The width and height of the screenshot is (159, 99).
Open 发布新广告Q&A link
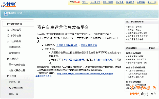pos(134,30)
